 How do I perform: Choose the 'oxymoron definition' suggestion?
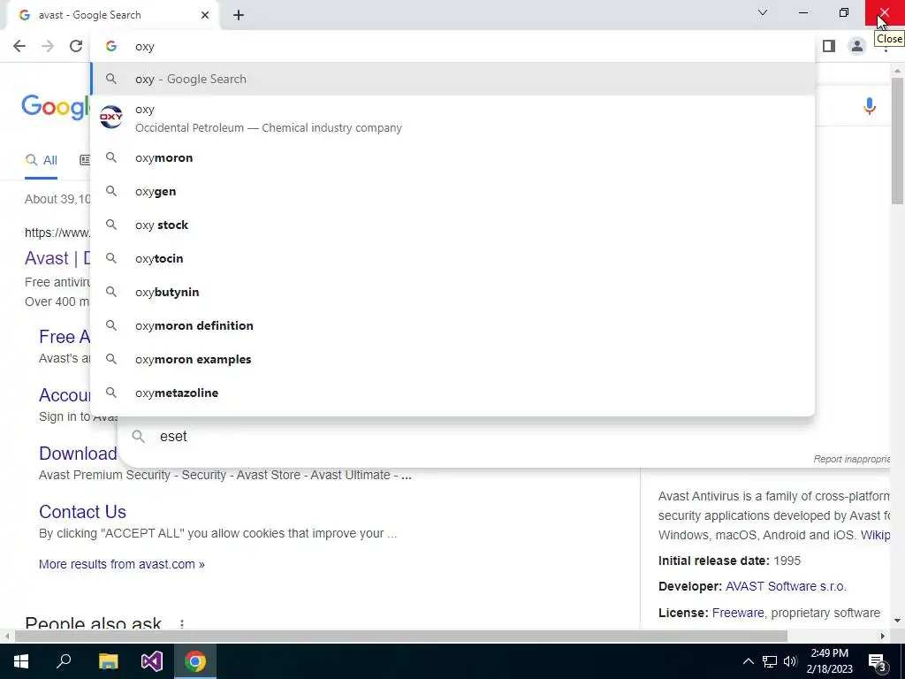452,325
